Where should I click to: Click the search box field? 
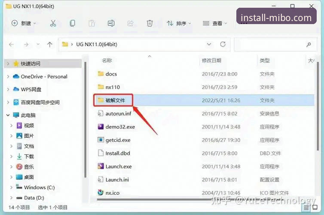(275, 44)
